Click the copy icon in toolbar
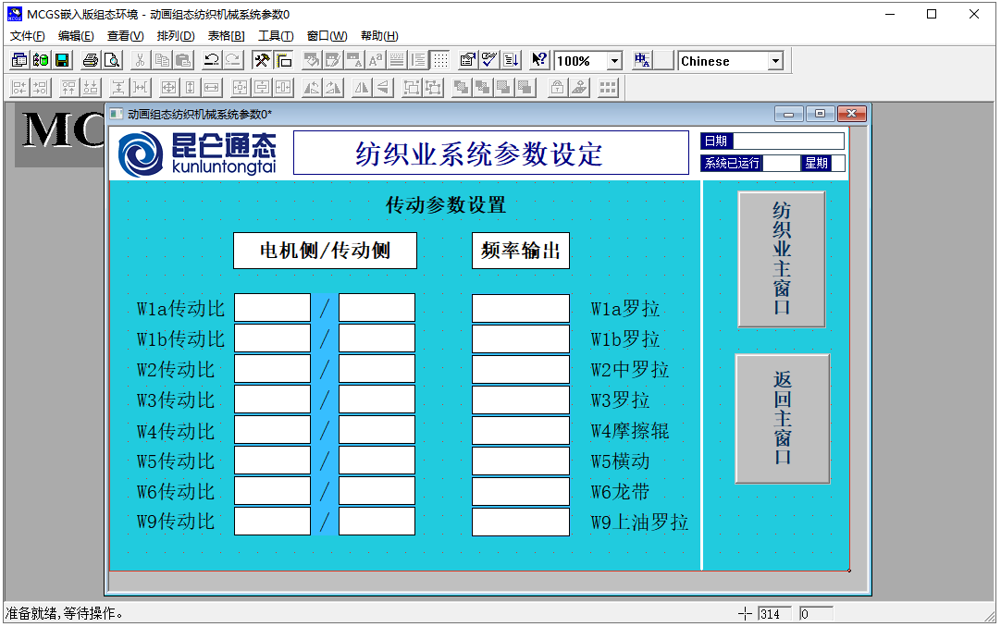This screenshot has height=627, width=1001. (x=162, y=61)
